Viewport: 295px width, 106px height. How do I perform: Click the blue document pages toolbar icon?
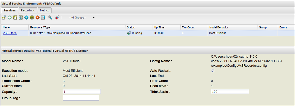(x=21, y=17)
